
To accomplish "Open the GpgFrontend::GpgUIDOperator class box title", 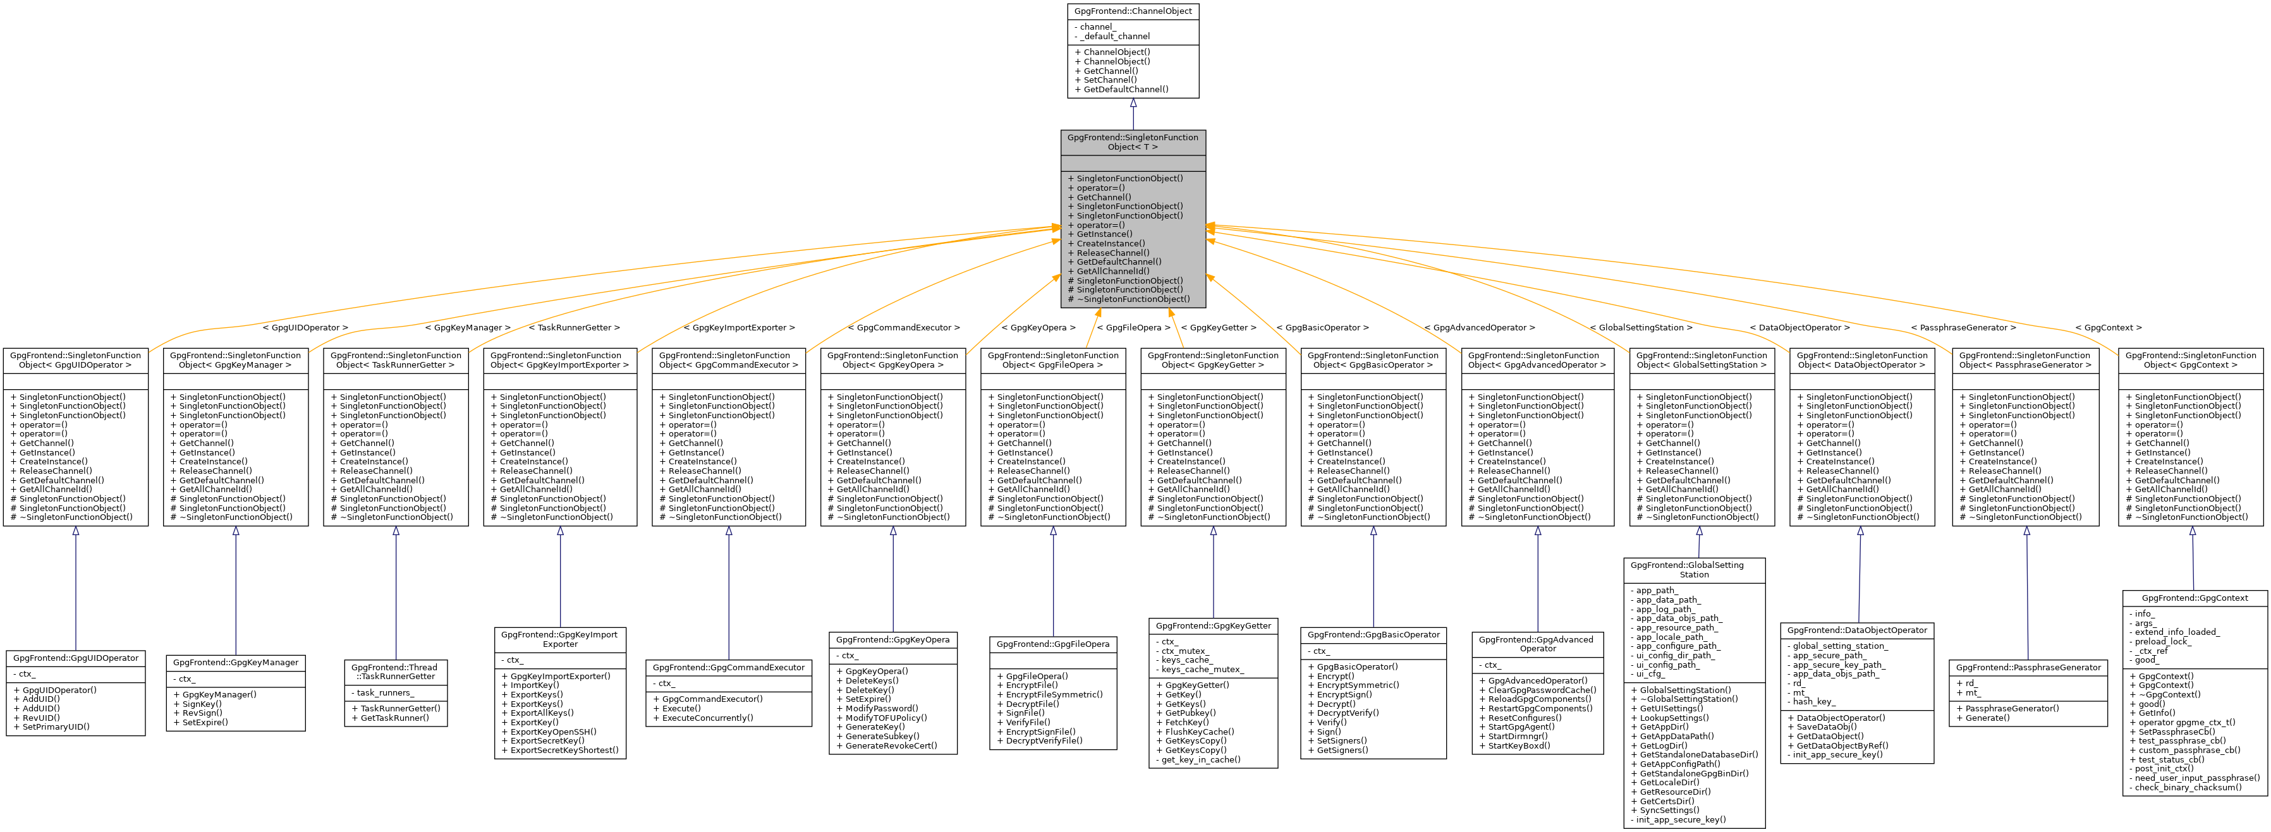I will coord(76,658).
